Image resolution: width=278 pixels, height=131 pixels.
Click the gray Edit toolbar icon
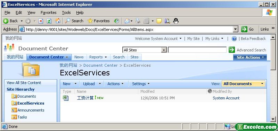click(146, 21)
